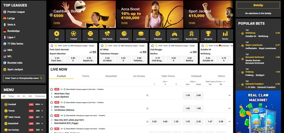Open Premier League in top leagues
Viewport: 284px width, 133px height.
pyautogui.click(x=16, y=12)
